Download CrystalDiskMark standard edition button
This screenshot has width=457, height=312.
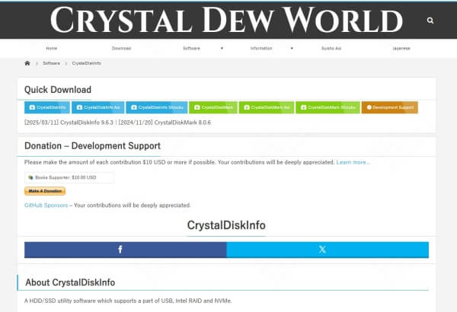213,107
